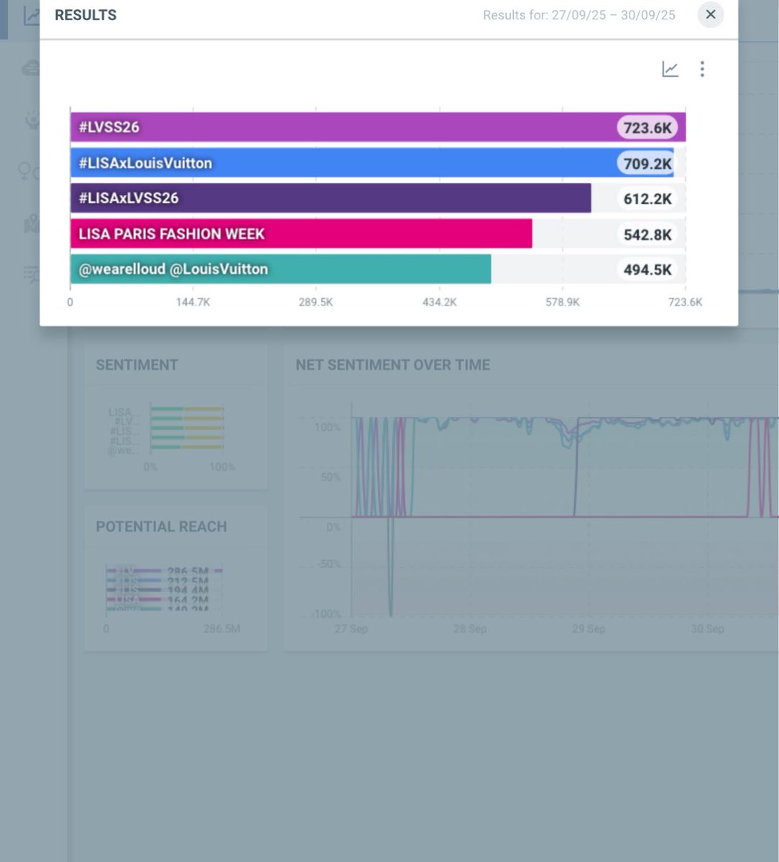Click the 30 Sep label on the time axis
This screenshot has width=779, height=862.
tap(707, 629)
